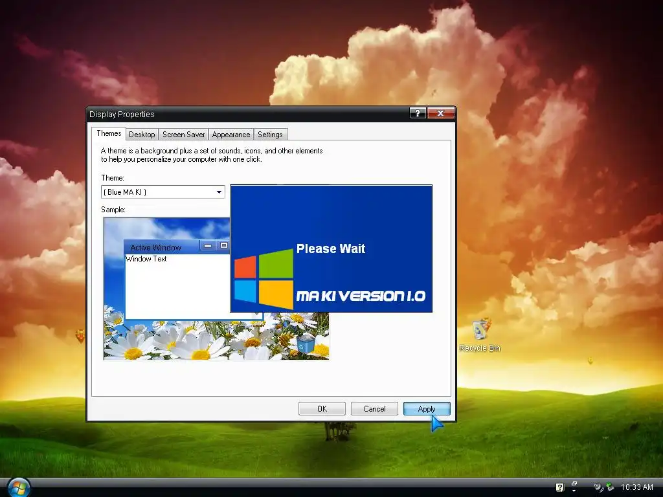This screenshot has width=663, height=497.
Task: Click minimize icon in sample Active Window
Action: tap(208, 245)
